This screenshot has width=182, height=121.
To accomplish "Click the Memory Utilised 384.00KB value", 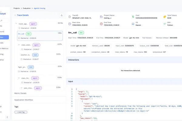I will click(x=174, y=38).
